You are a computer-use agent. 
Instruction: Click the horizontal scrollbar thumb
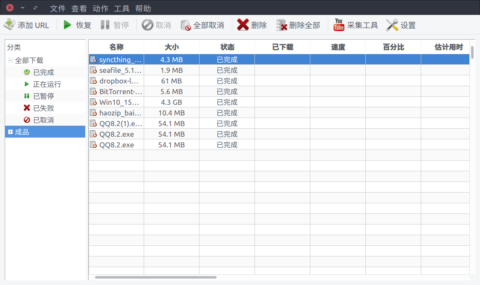point(156,277)
